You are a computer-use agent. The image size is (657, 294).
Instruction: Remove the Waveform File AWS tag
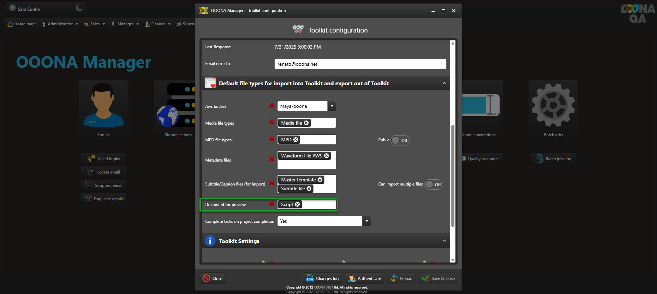(326, 156)
